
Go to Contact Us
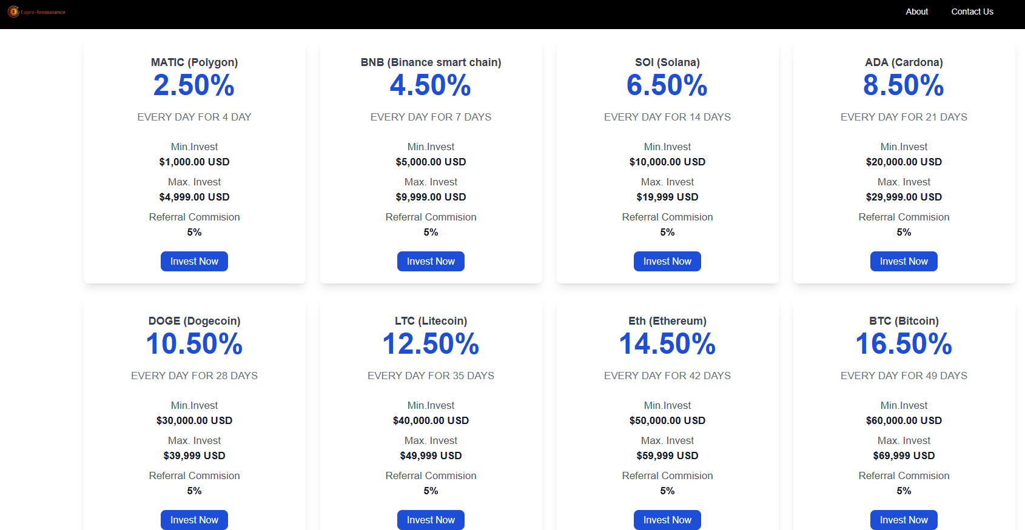(972, 12)
